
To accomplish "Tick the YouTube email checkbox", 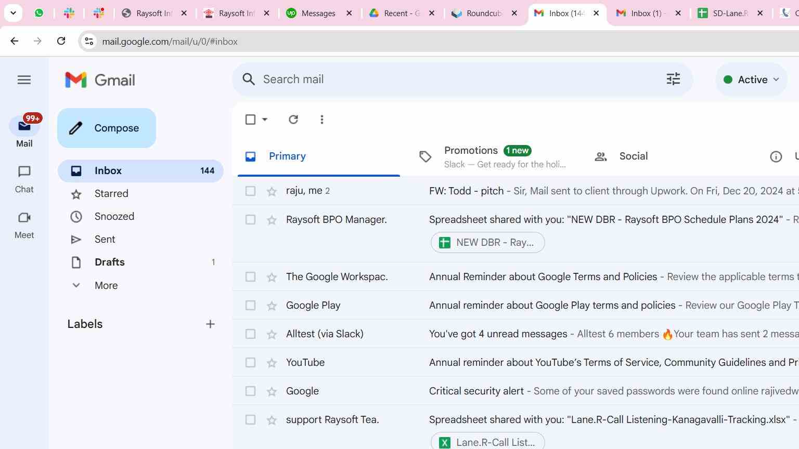I will coord(250,362).
